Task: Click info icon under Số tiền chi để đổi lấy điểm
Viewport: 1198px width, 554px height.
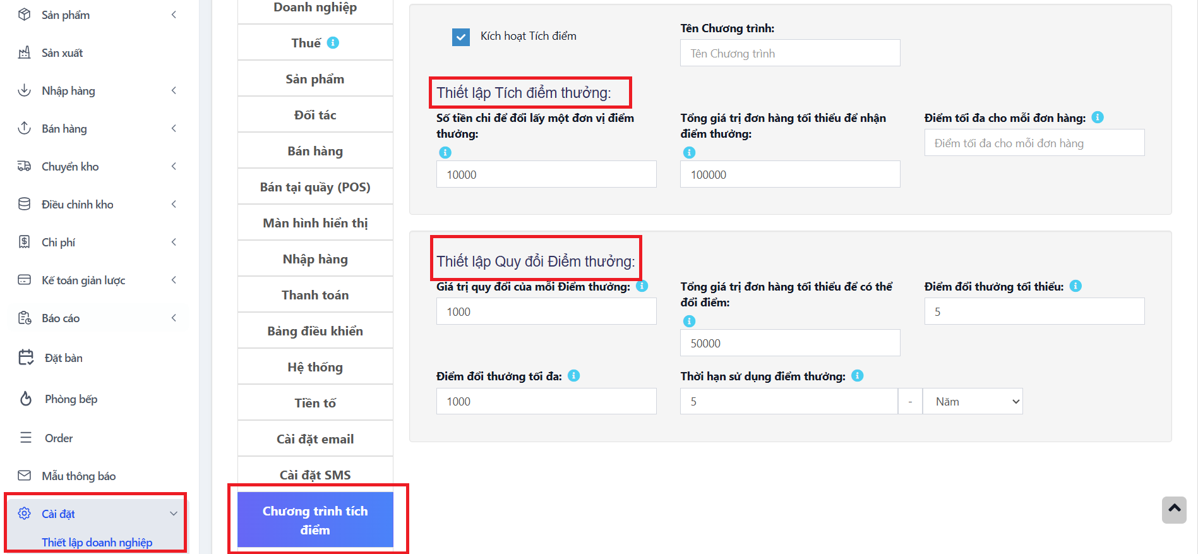Action: point(445,152)
